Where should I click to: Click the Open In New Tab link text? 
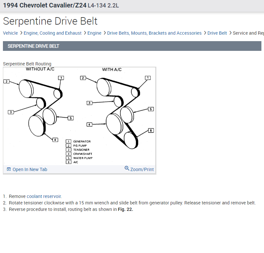tap(30, 169)
